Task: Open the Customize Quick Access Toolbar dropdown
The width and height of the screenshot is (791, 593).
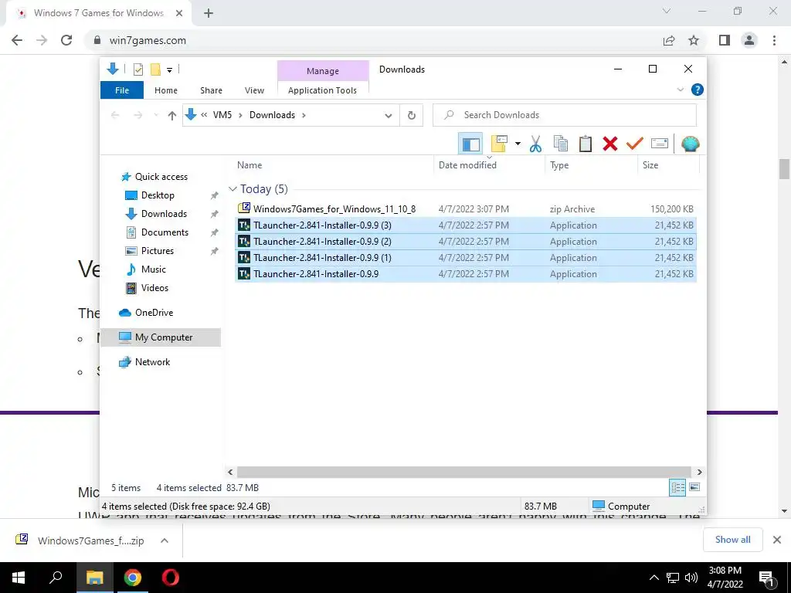Action: (x=169, y=70)
